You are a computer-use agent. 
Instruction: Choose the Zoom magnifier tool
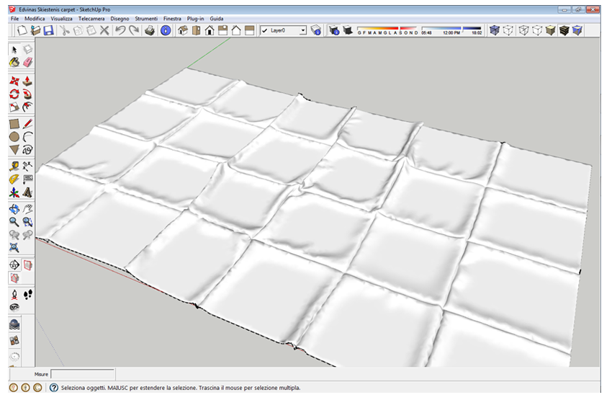14,222
